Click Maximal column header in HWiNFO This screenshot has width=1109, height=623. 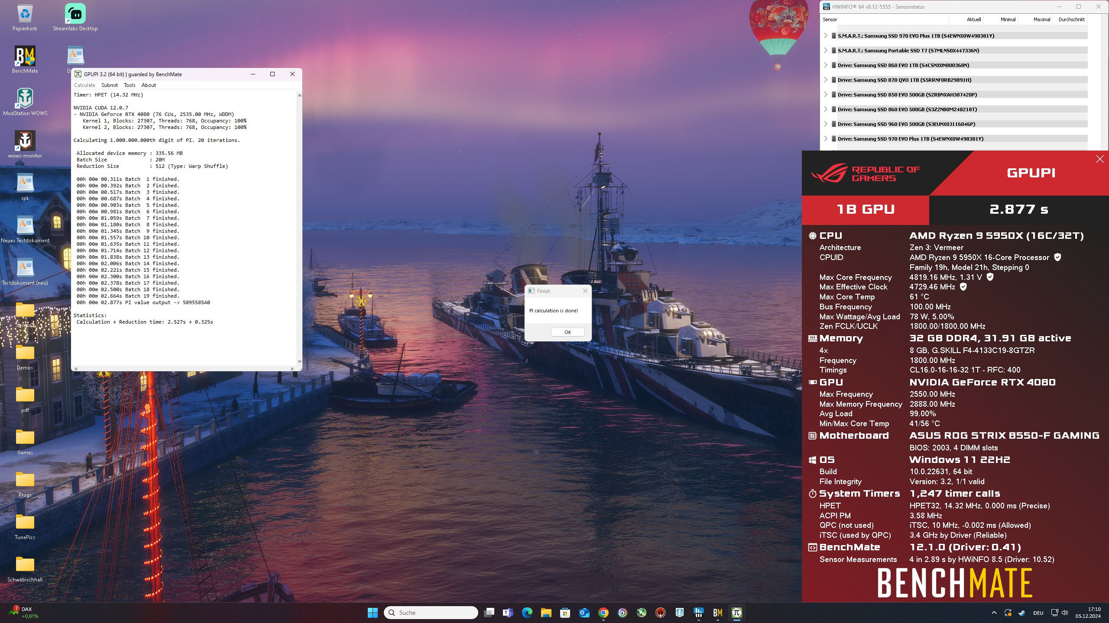point(1035,19)
